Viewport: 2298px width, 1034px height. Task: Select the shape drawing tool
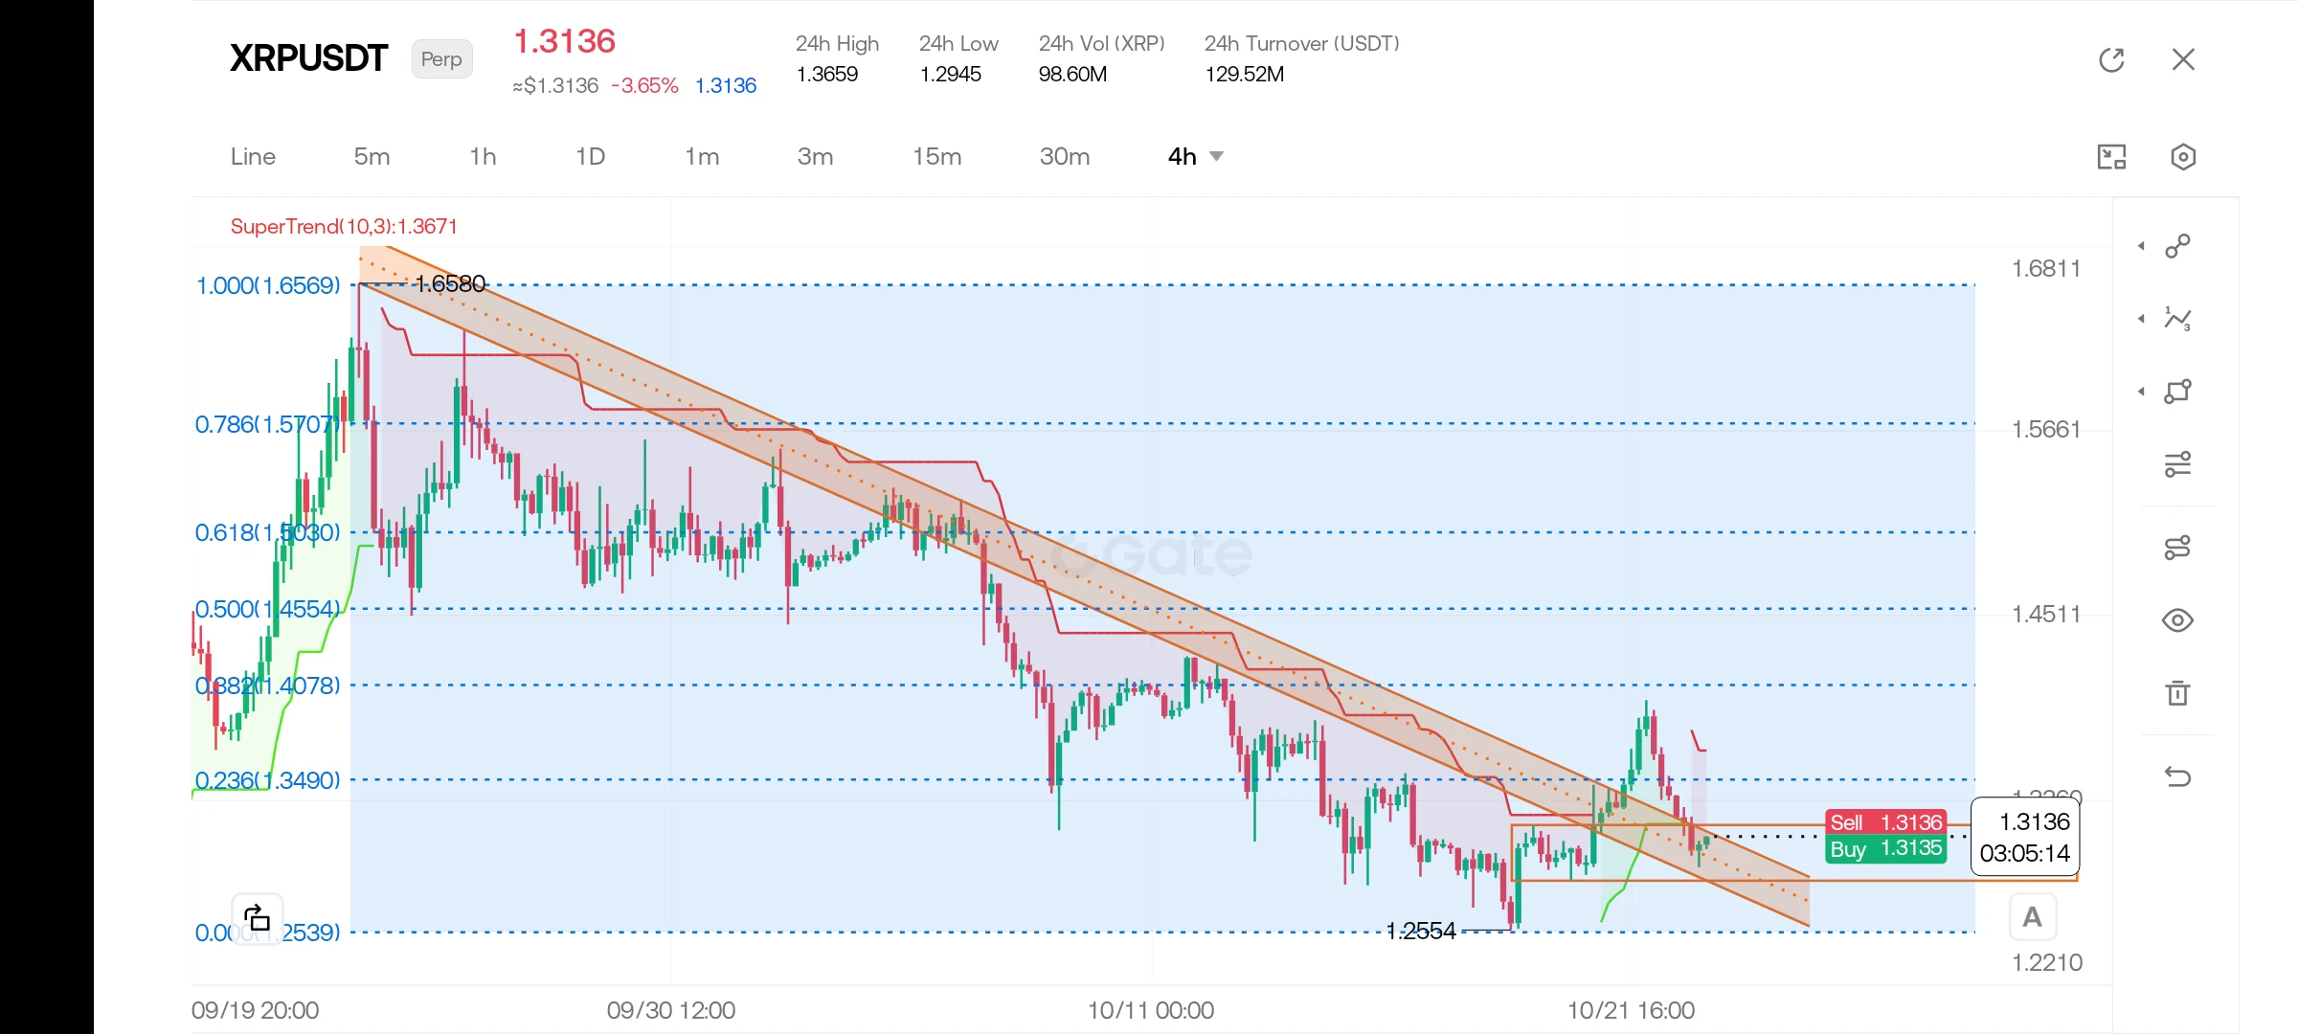[x=2178, y=391]
